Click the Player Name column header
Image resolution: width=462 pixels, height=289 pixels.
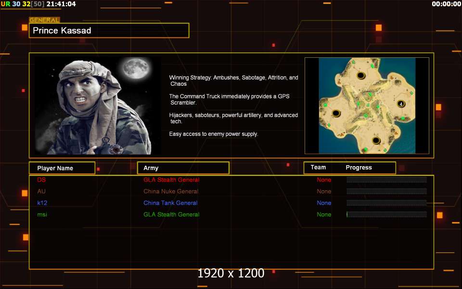point(62,168)
